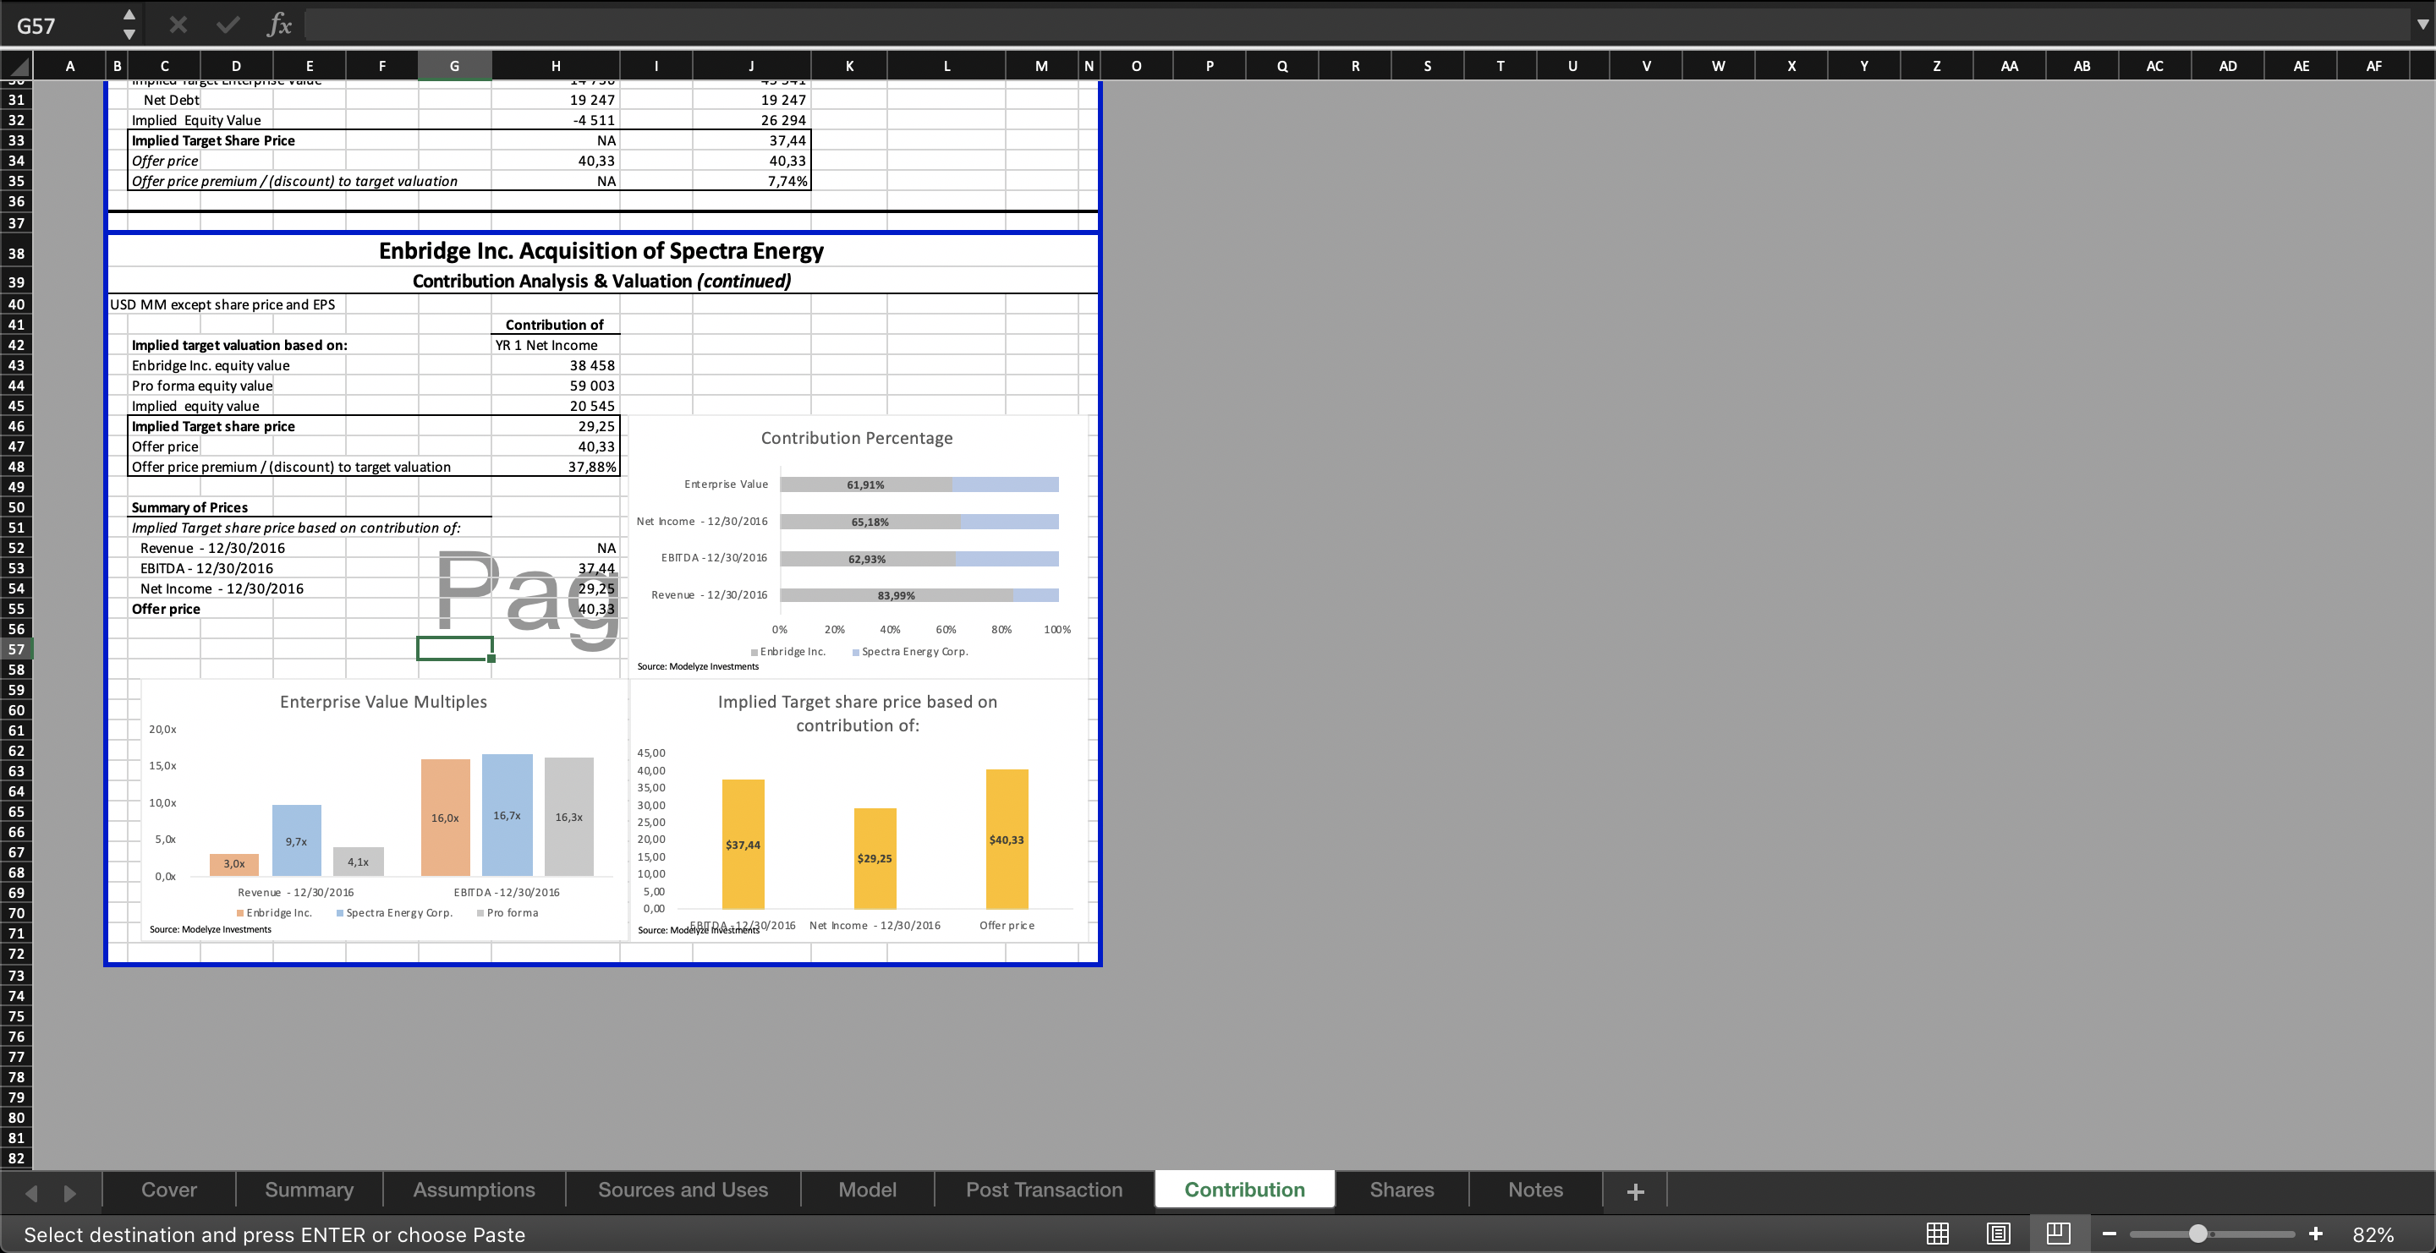Open the Summary sheet tab
Screen dimensions: 2436x1253
click(310, 1190)
